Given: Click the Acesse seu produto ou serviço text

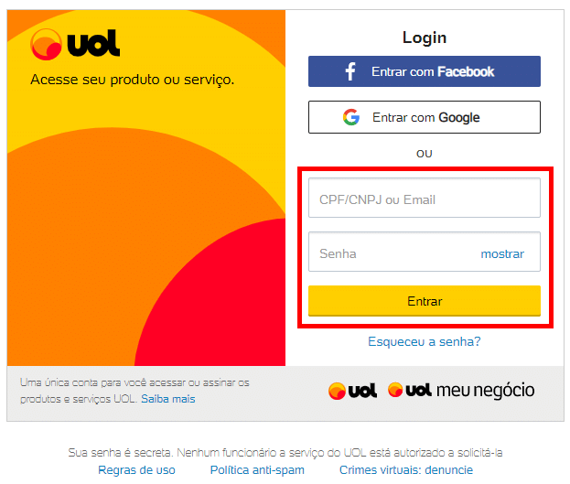Looking at the screenshot, I should click(x=133, y=80).
